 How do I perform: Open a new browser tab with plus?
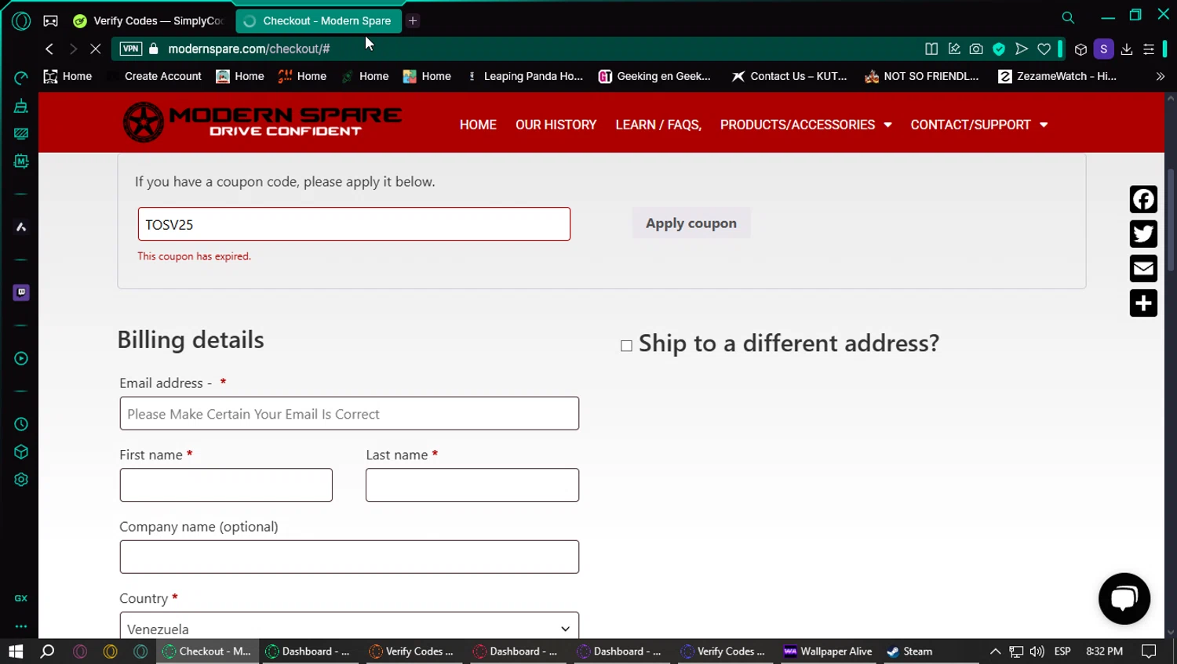(x=413, y=21)
